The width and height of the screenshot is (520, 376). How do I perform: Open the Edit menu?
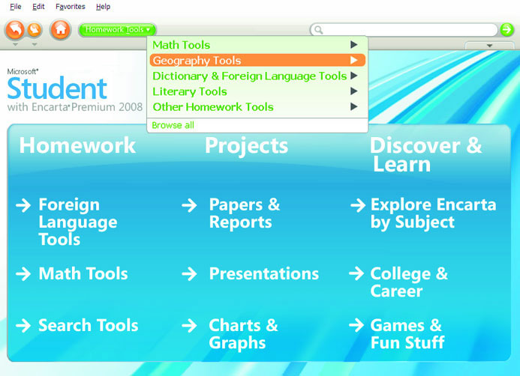pos(38,7)
